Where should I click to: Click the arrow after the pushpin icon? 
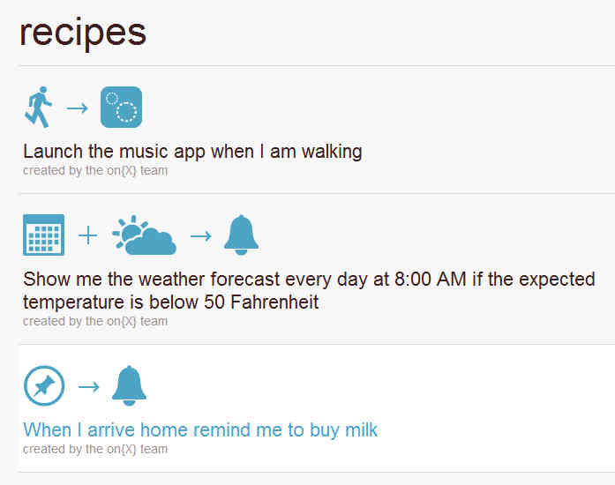pyautogui.click(x=88, y=387)
